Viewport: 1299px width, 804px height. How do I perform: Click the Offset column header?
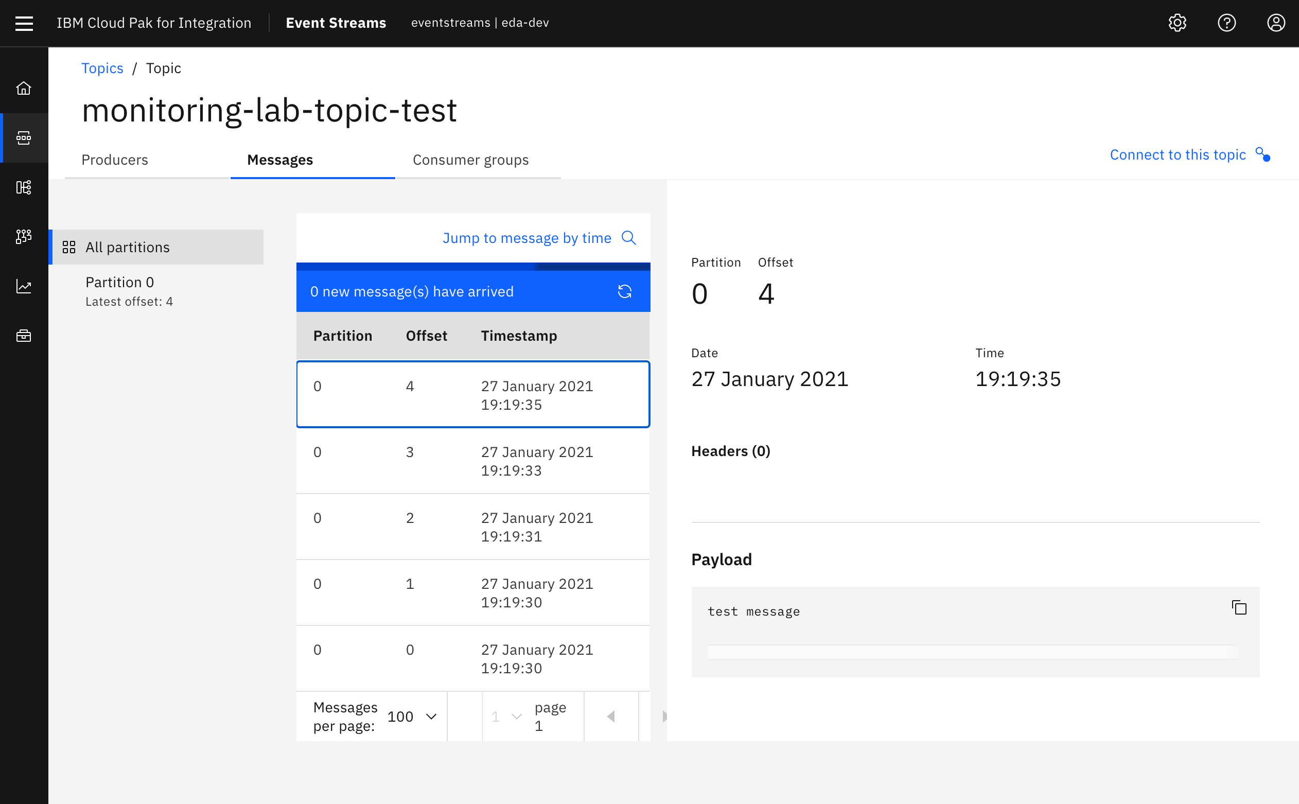[426, 336]
